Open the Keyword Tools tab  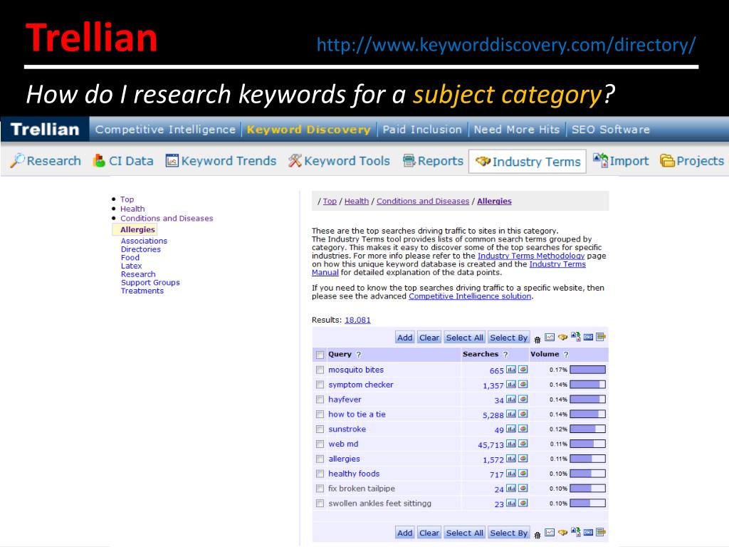click(x=339, y=161)
